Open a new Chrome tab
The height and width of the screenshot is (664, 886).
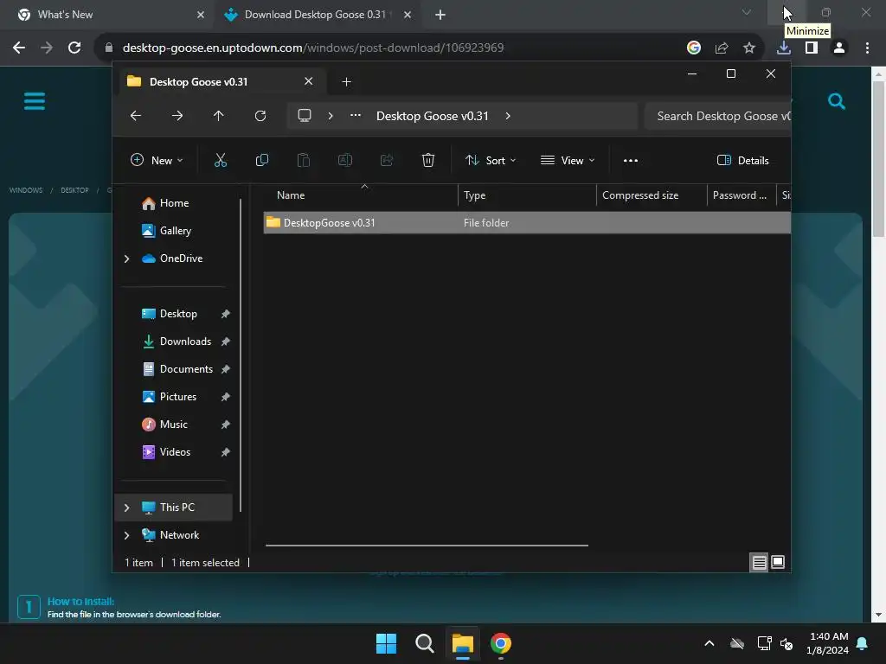coord(440,15)
